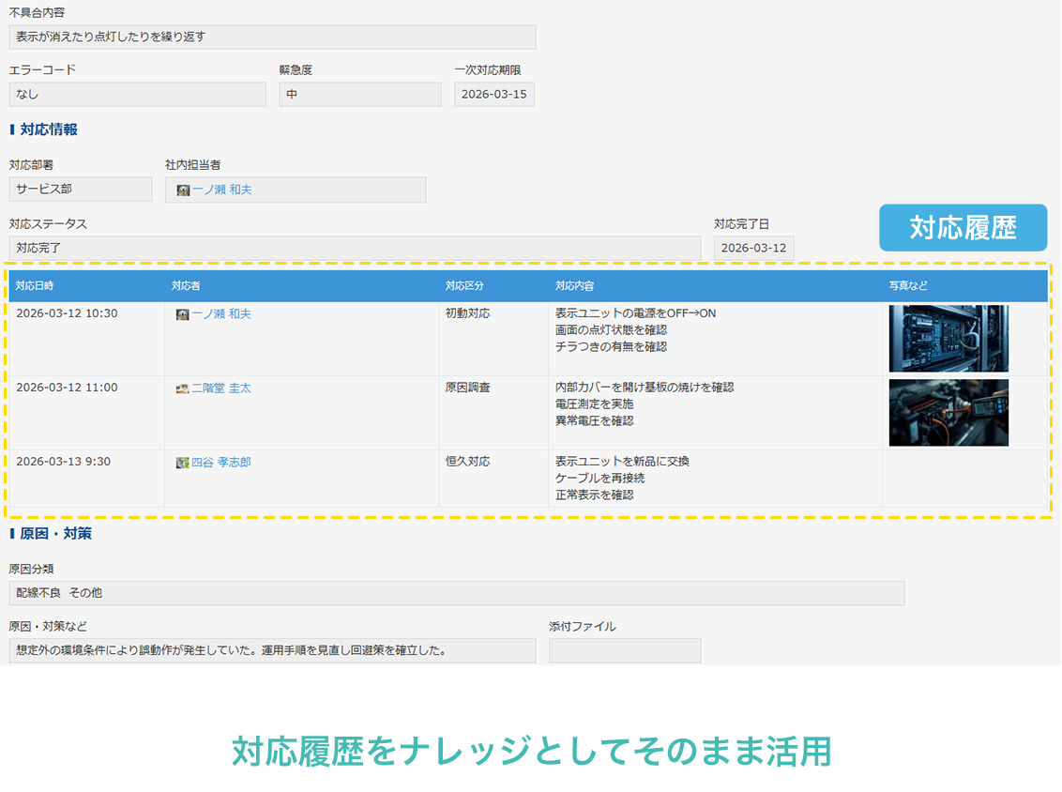Click 一ノ瀬 和夫 avatar icon in first history row
Screen dimensions: 1062x792
(x=183, y=314)
